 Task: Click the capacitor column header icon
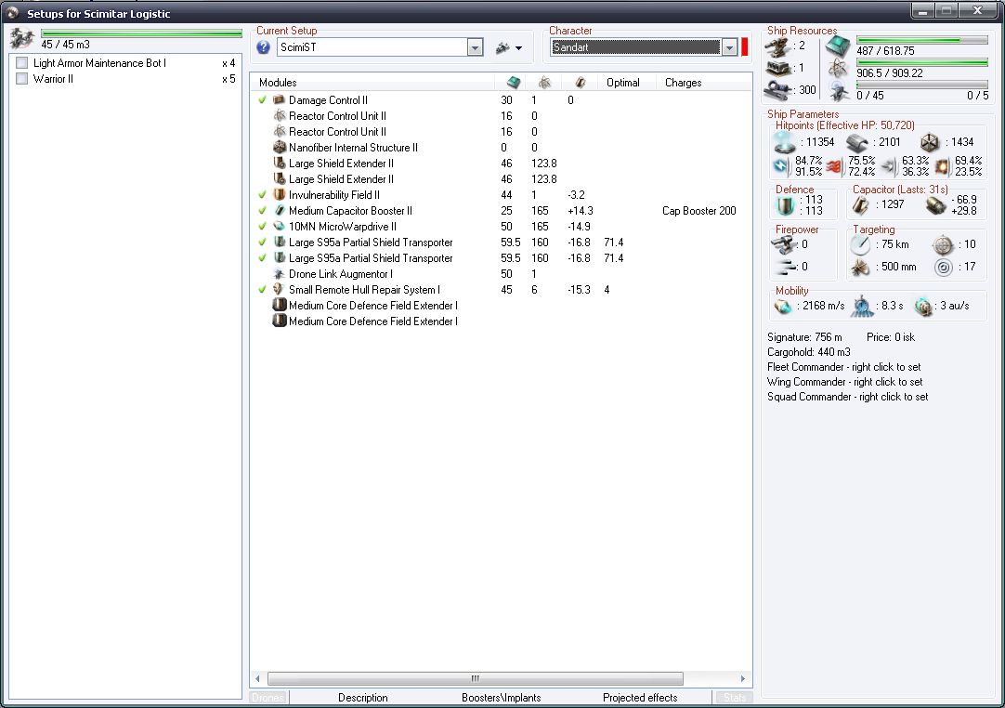(x=580, y=82)
